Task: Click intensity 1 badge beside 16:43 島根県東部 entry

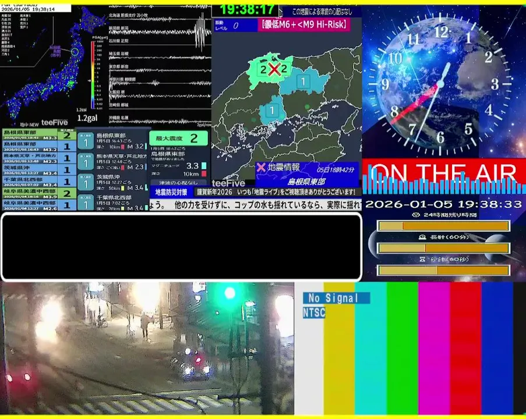Action: click(86, 141)
